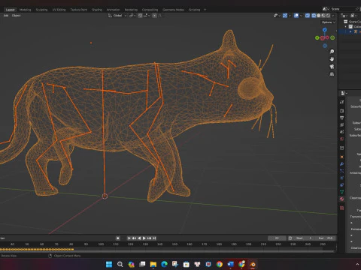
Task: Toggle proportional editing button
Action: [154, 16]
